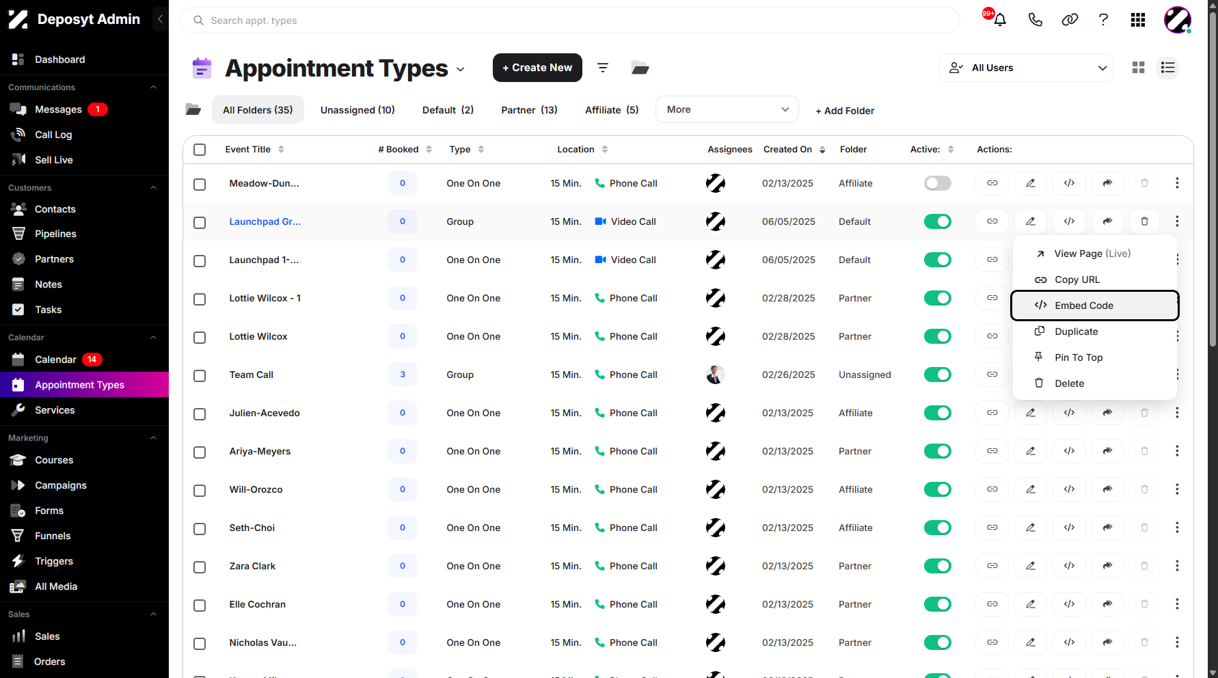Click the Create New button
The image size is (1218, 678).
(537, 68)
